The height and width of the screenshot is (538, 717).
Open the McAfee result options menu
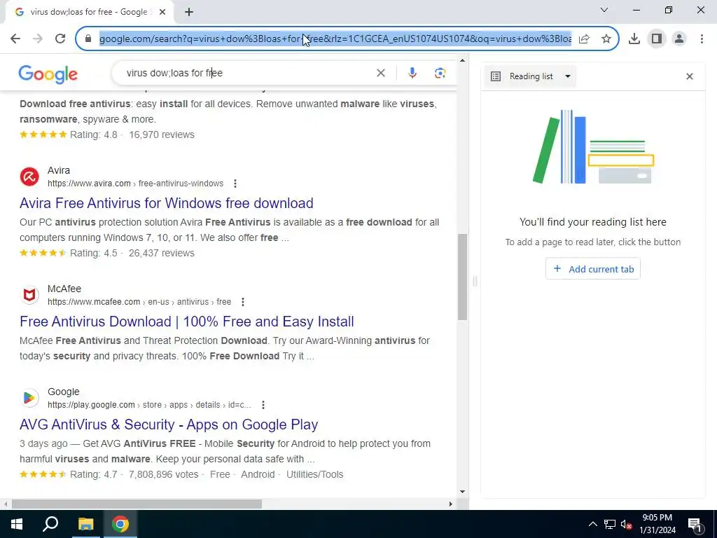click(243, 302)
